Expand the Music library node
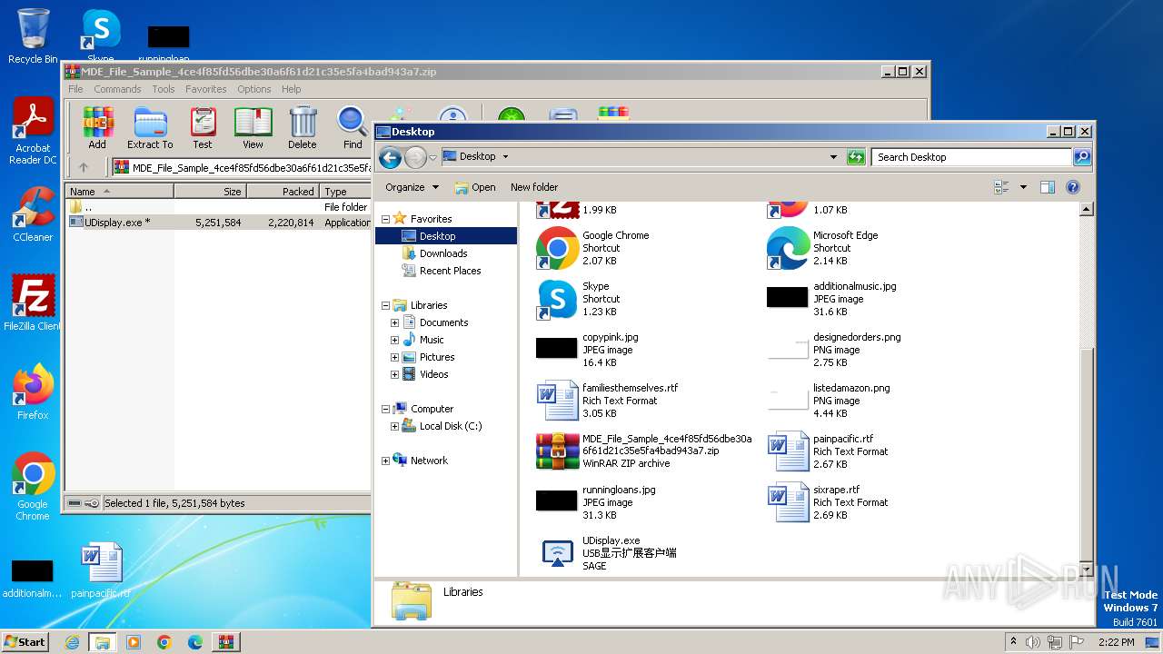1163x654 pixels. point(394,340)
